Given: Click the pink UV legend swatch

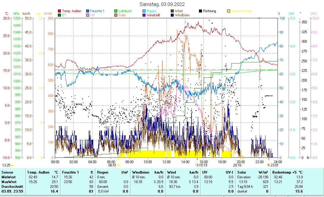Looking at the screenshot, I should pos(88,15).
